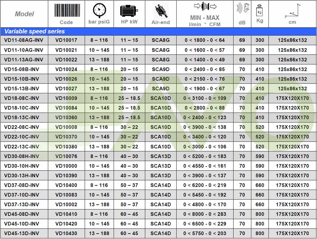The width and height of the screenshot is (317, 239).
Task: Click the barcode icon above Code
Action: (66, 10)
